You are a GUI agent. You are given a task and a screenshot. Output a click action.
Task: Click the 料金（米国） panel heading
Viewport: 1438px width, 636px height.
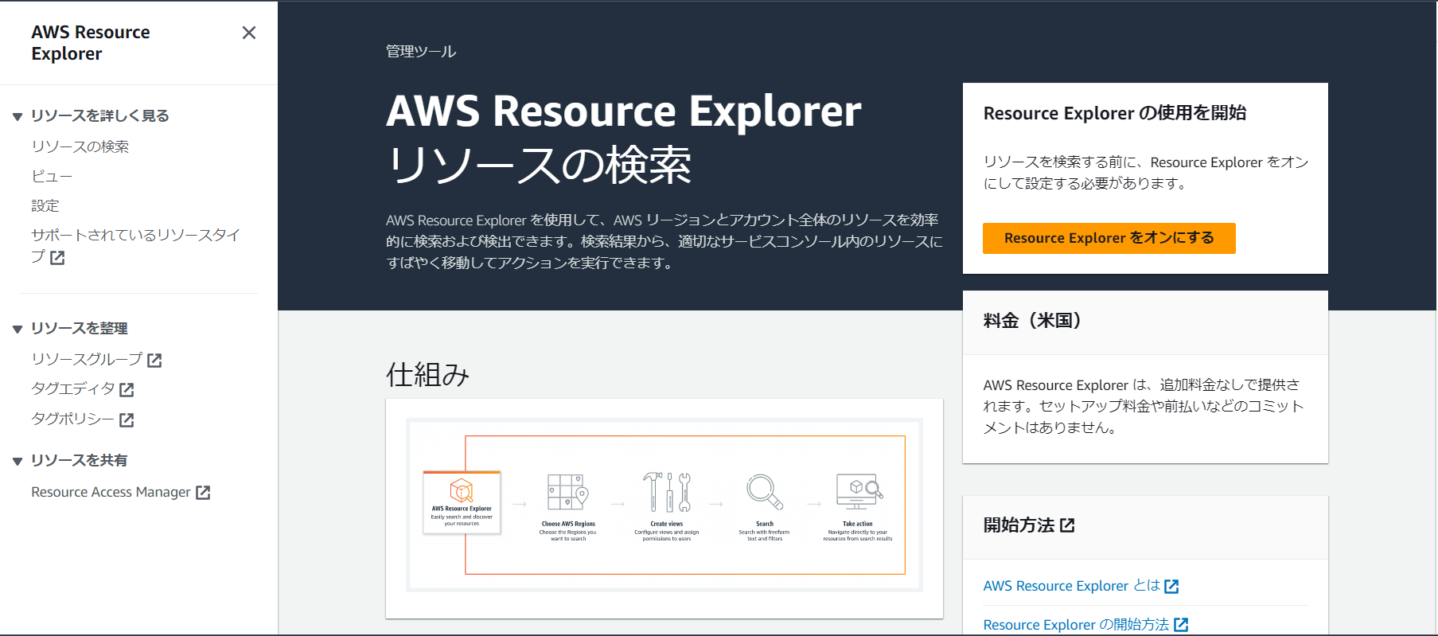(x=1032, y=321)
